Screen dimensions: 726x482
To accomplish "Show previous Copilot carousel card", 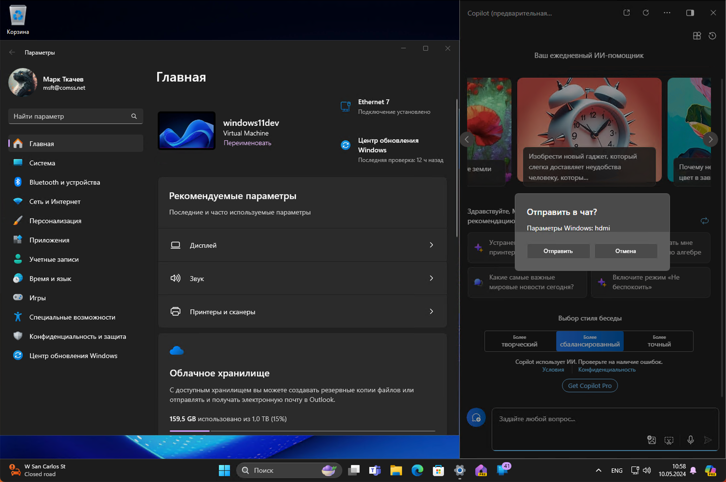I will click(x=467, y=139).
